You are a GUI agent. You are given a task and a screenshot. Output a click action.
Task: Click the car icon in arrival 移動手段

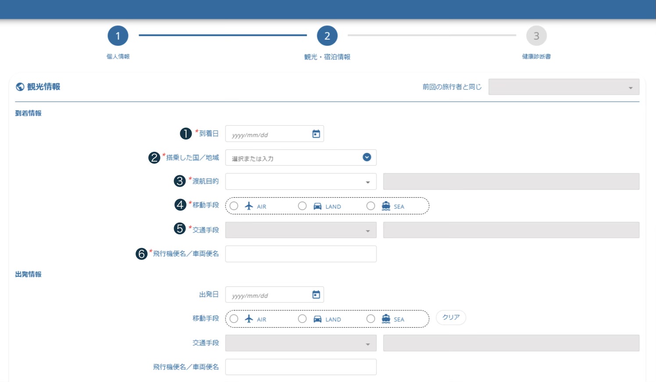(317, 206)
